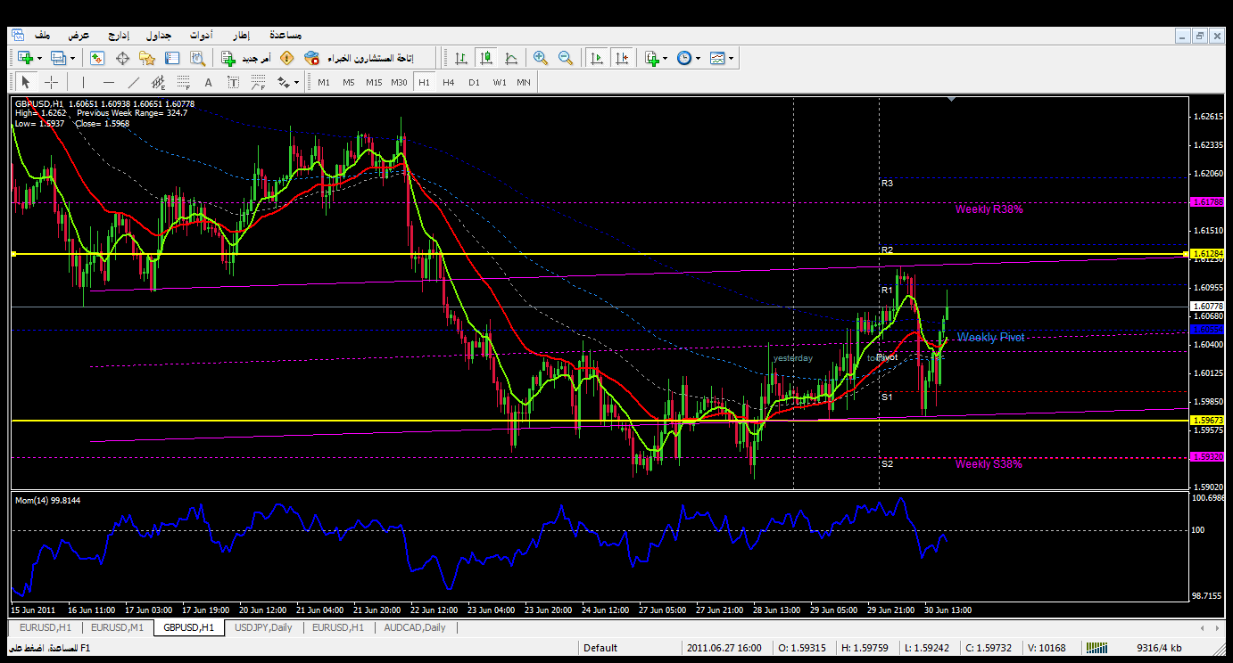Open the مساعدة (Help) menu

(285, 35)
